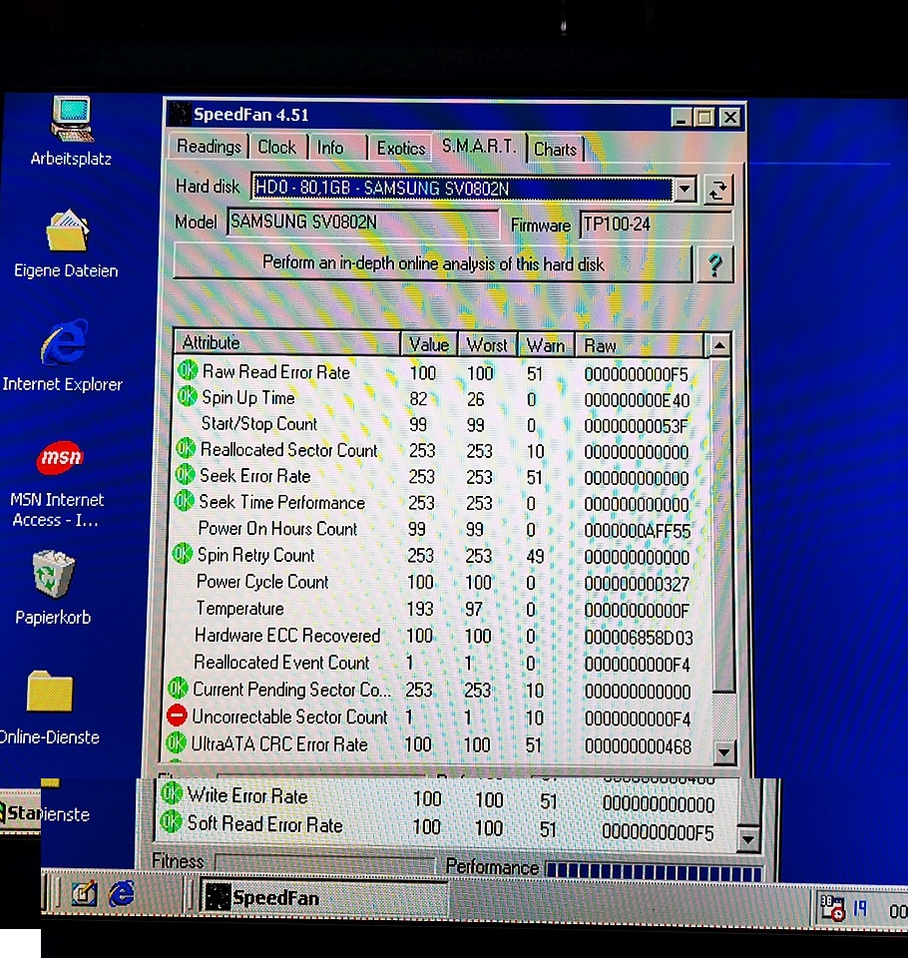Switch to the Charts tab
The height and width of the screenshot is (958, 908).
[x=555, y=150]
